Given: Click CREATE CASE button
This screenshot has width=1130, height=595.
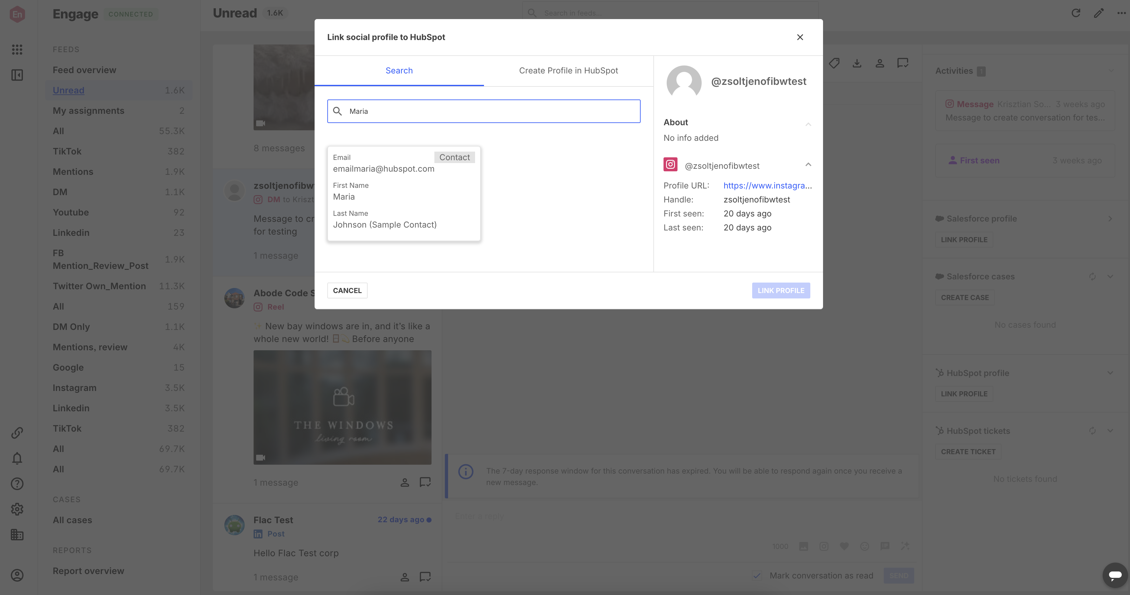Looking at the screenshot, I should pyautogui.click(x=965, y=297).
